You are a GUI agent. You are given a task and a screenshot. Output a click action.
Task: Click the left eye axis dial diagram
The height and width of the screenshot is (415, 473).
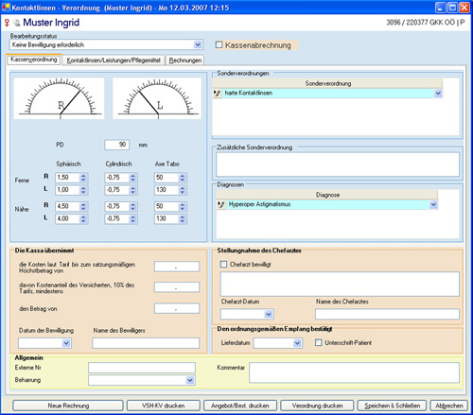pyautogui.click(x=157, y=98)
